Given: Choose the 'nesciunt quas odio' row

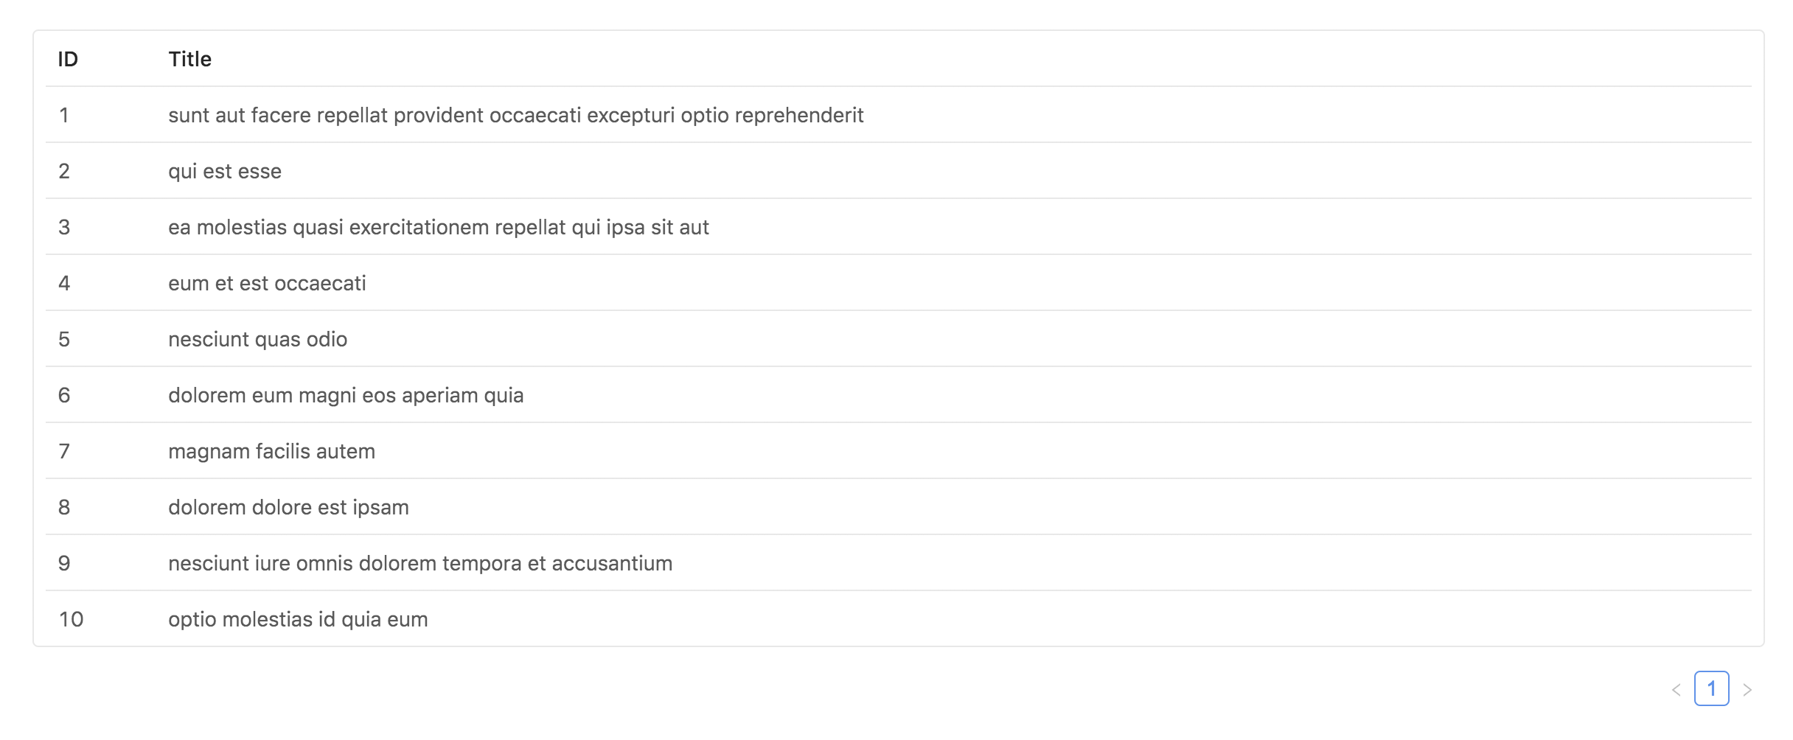Looking at the screenshot, I should (257, 339).
